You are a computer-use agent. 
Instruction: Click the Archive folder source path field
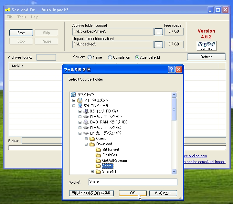(113, 32)
